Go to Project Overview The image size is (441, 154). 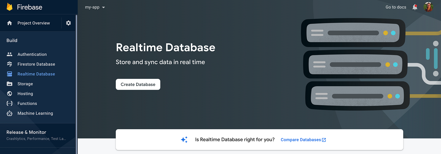(34, 23)
